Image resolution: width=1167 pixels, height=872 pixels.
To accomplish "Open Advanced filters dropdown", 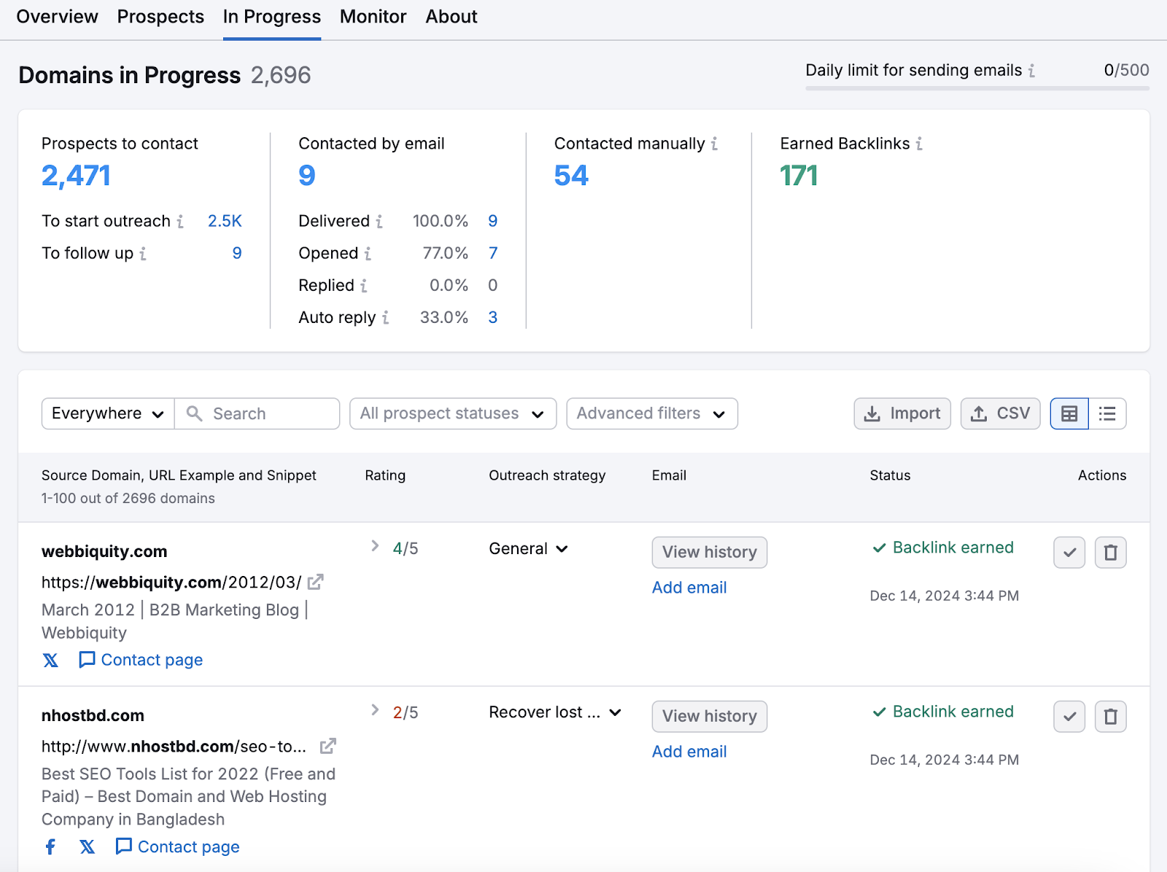I will (x=651, y=414).
